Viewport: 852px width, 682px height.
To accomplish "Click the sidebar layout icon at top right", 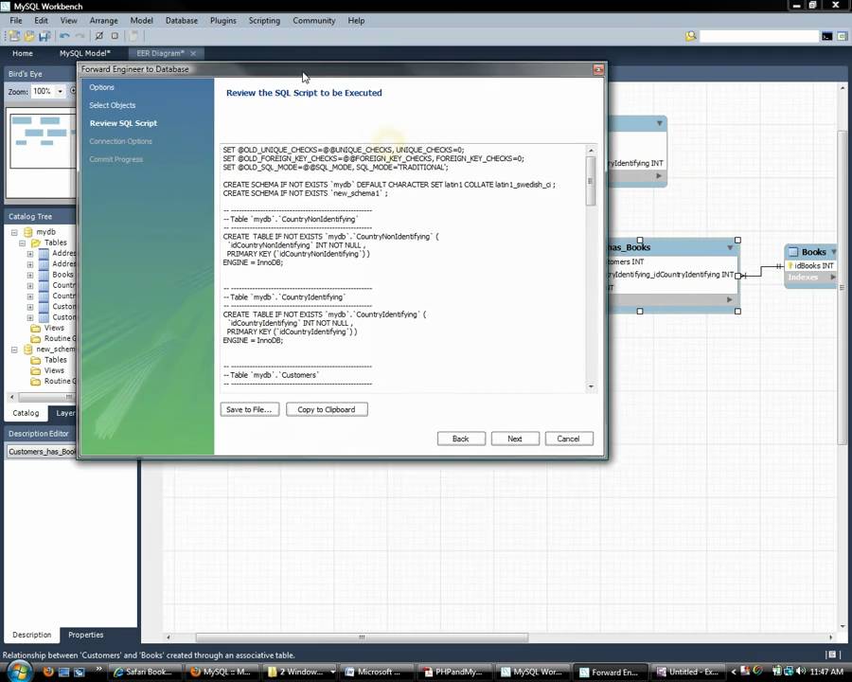I will [843, 36].
